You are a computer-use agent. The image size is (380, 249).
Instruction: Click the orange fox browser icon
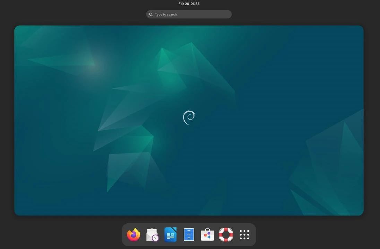coord(133,235)
